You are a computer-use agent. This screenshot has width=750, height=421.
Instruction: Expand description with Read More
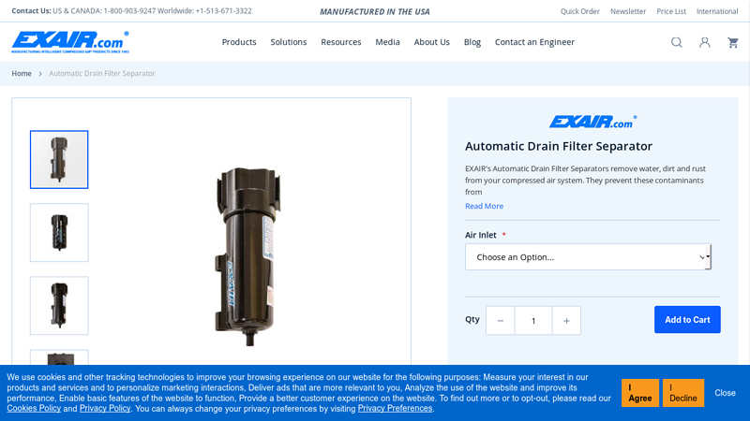click(x=484, y=206)
